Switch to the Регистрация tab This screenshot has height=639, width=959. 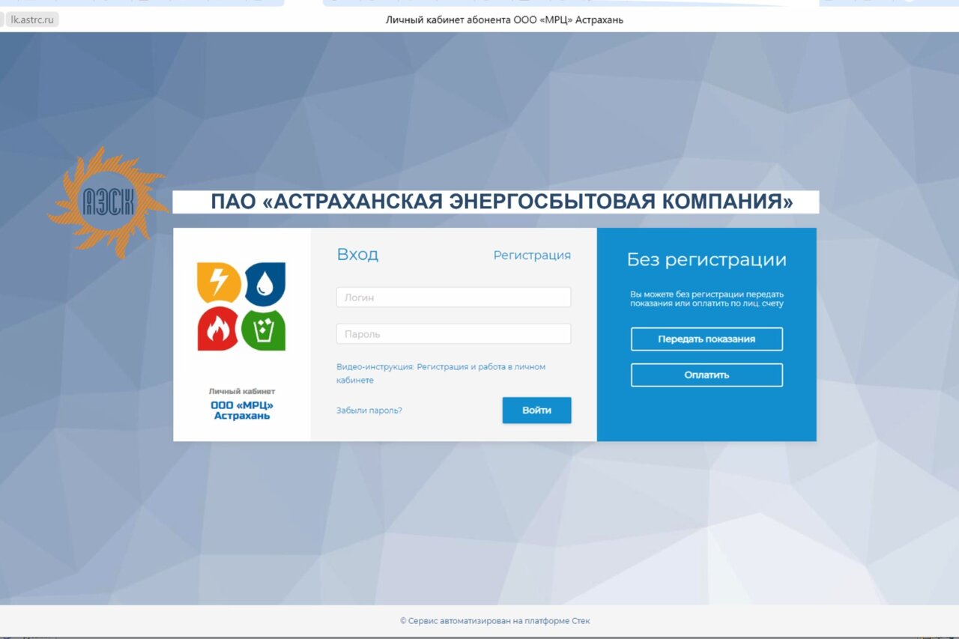click(x=532, y=255)
